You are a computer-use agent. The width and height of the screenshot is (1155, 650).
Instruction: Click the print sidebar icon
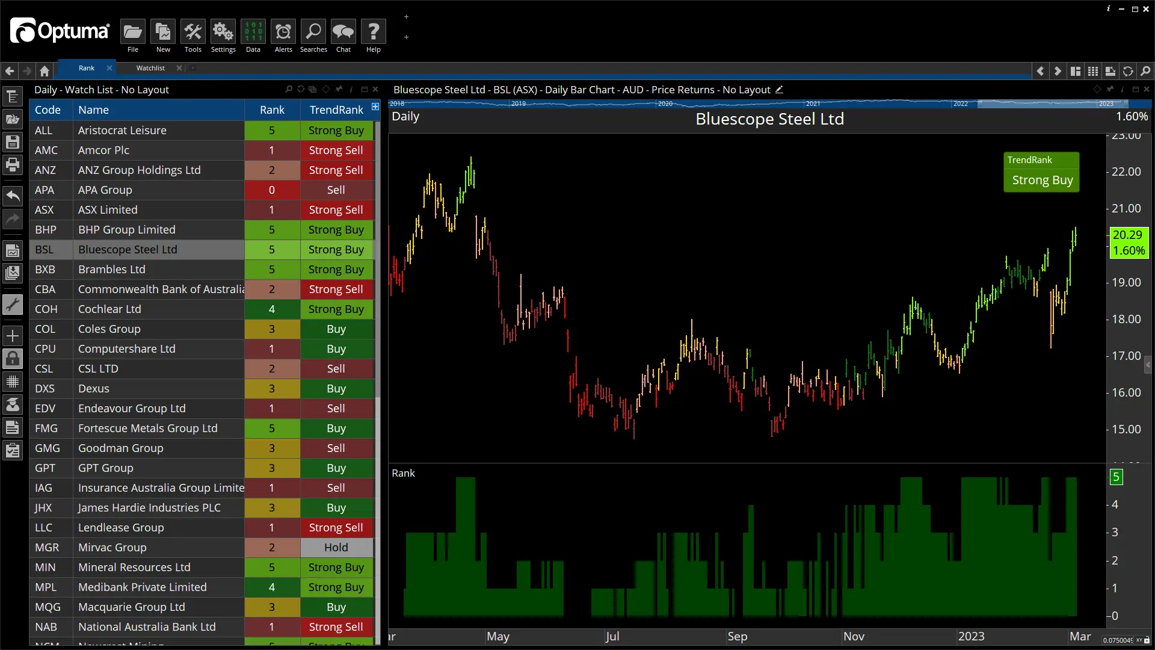point(13,165)
